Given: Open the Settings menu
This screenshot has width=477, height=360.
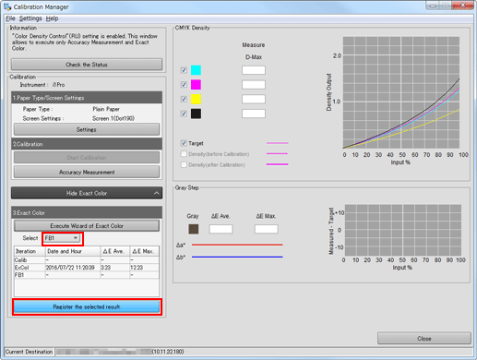Looking at the screenshot, I should pyautogui.click(x=30, y=18).
